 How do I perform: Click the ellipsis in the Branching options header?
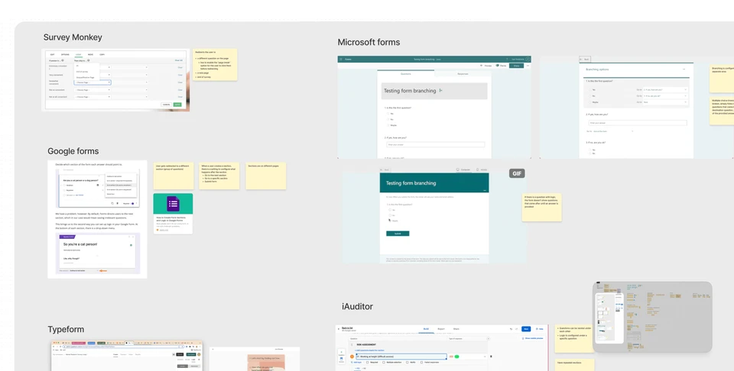(684, 69)
